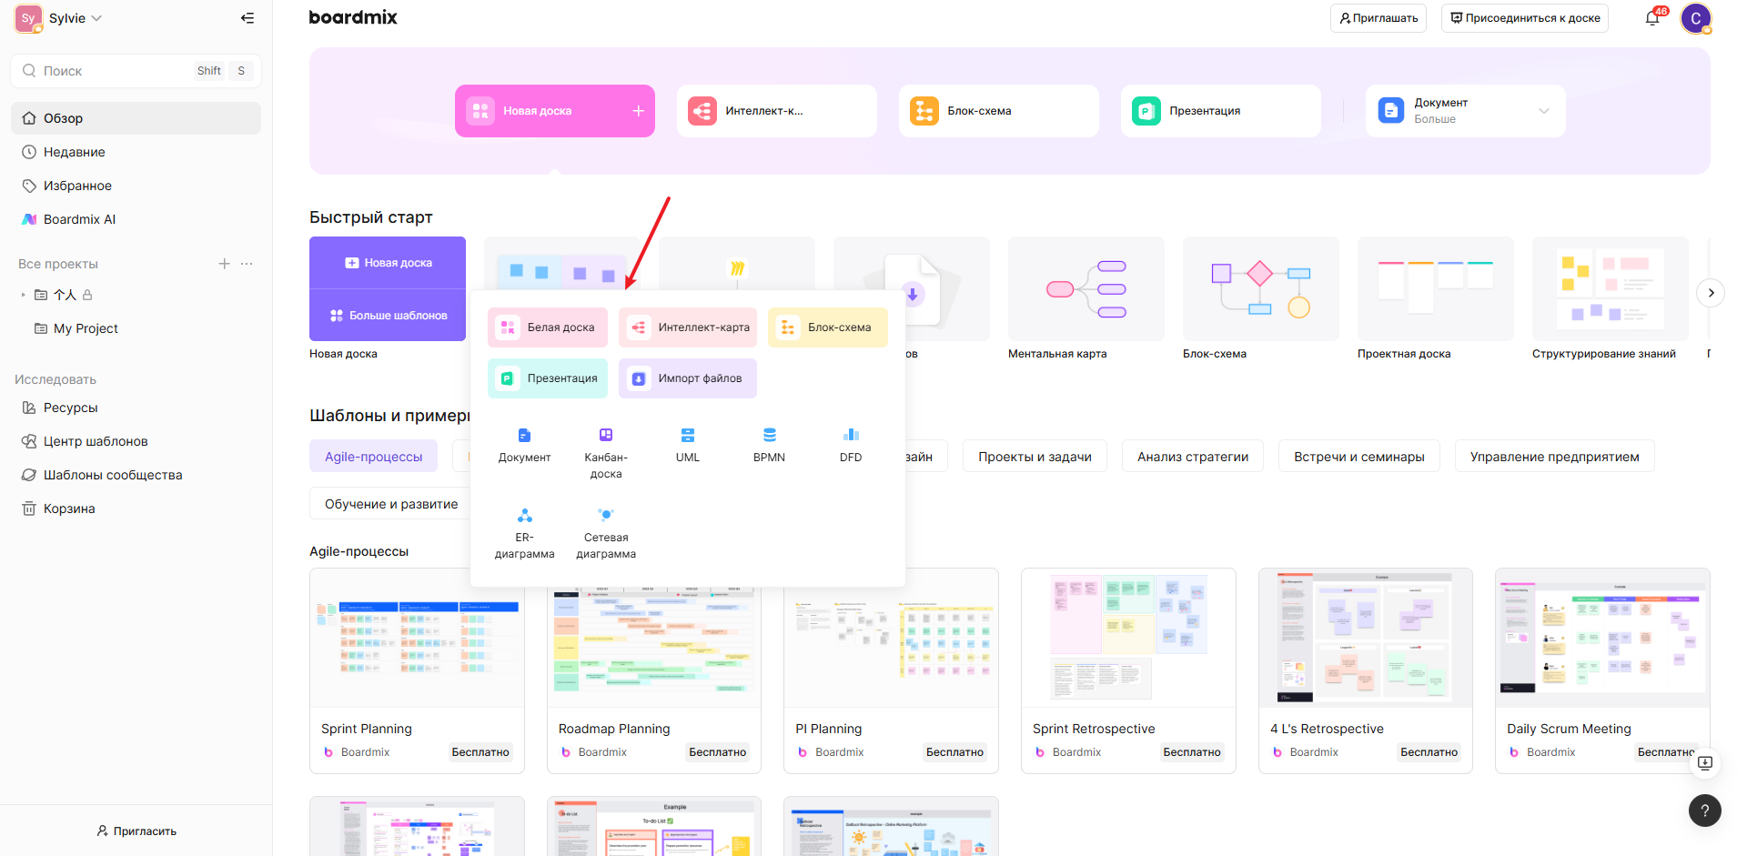This screenshot has width=1747, height=856.
Task: Open the help question mark icon
Action: tap(1705, 811)
